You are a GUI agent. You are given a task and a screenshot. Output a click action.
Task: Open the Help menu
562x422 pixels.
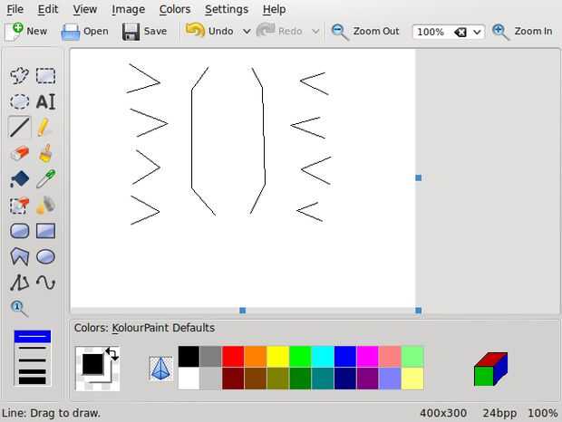(274, 9)
